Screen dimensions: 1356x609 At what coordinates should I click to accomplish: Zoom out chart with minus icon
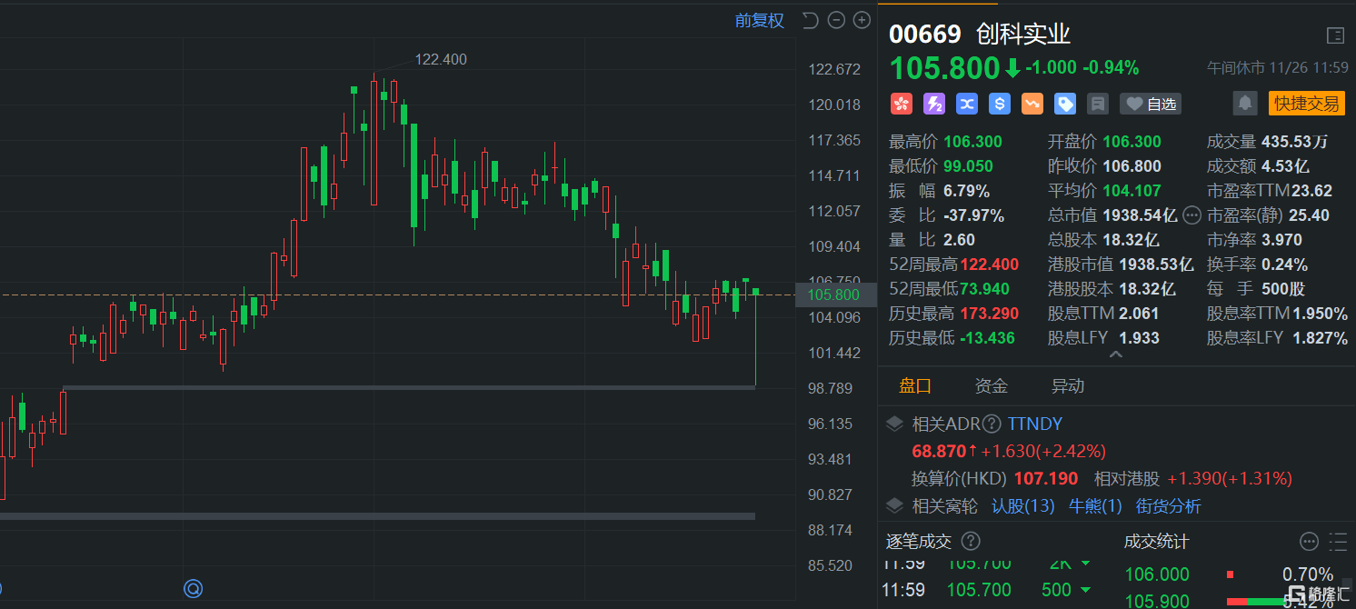tap(836, 21)
